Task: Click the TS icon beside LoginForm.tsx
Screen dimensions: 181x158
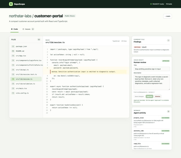Action: click(13, 60)
